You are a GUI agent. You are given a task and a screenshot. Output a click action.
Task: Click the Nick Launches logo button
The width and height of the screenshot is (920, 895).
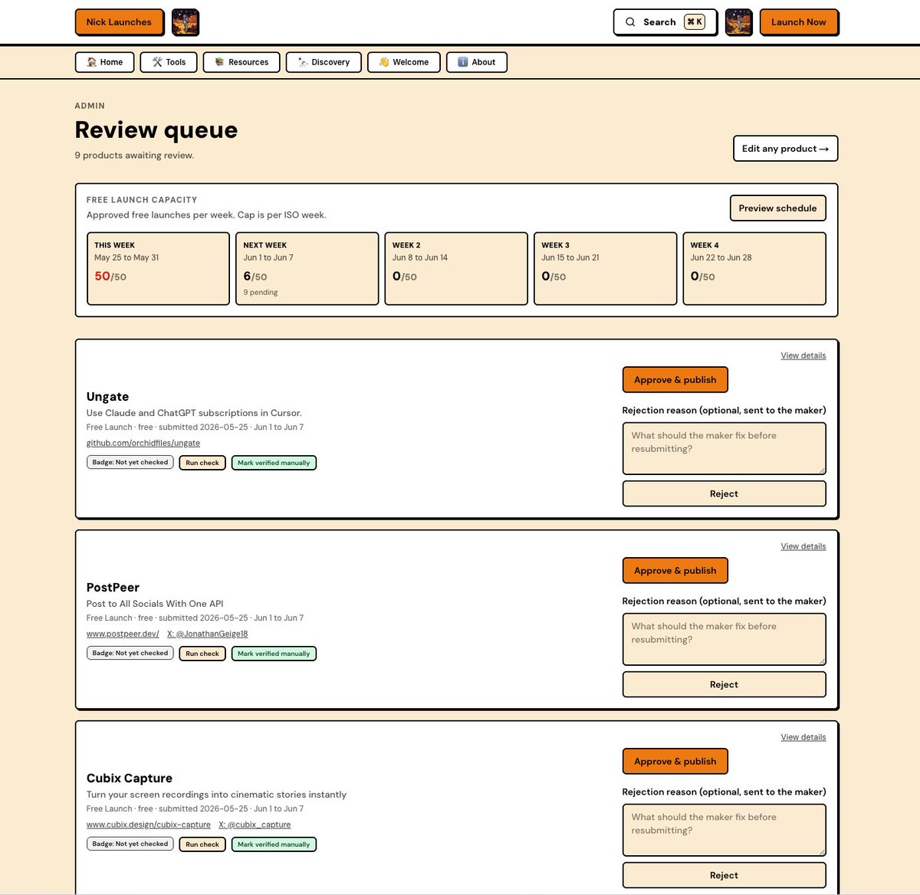click(x=119, y=22)
